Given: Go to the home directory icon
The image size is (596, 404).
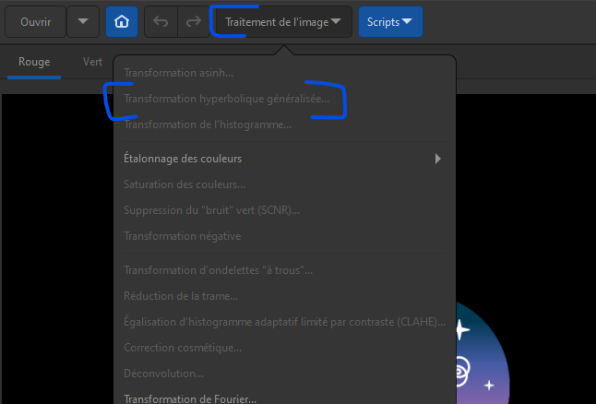Looking at the screenshot, I should pos(122,22).
